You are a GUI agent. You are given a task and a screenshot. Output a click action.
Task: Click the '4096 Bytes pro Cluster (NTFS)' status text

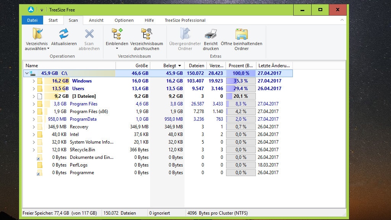[x=217, y=213]
